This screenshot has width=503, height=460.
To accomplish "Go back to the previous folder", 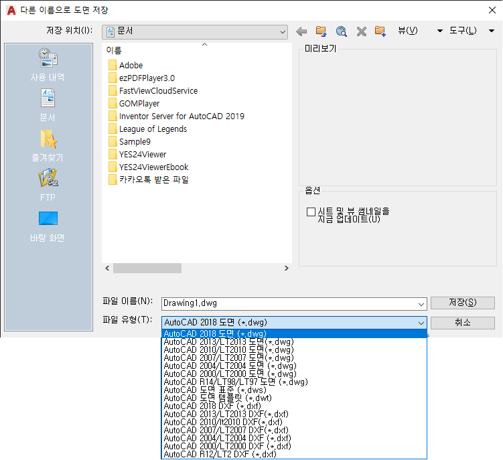I will point(301,31).
